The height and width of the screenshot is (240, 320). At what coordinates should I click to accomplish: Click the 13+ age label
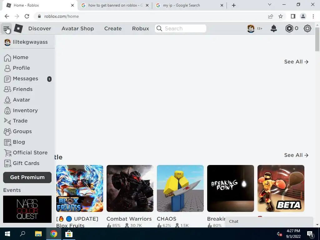259,28
